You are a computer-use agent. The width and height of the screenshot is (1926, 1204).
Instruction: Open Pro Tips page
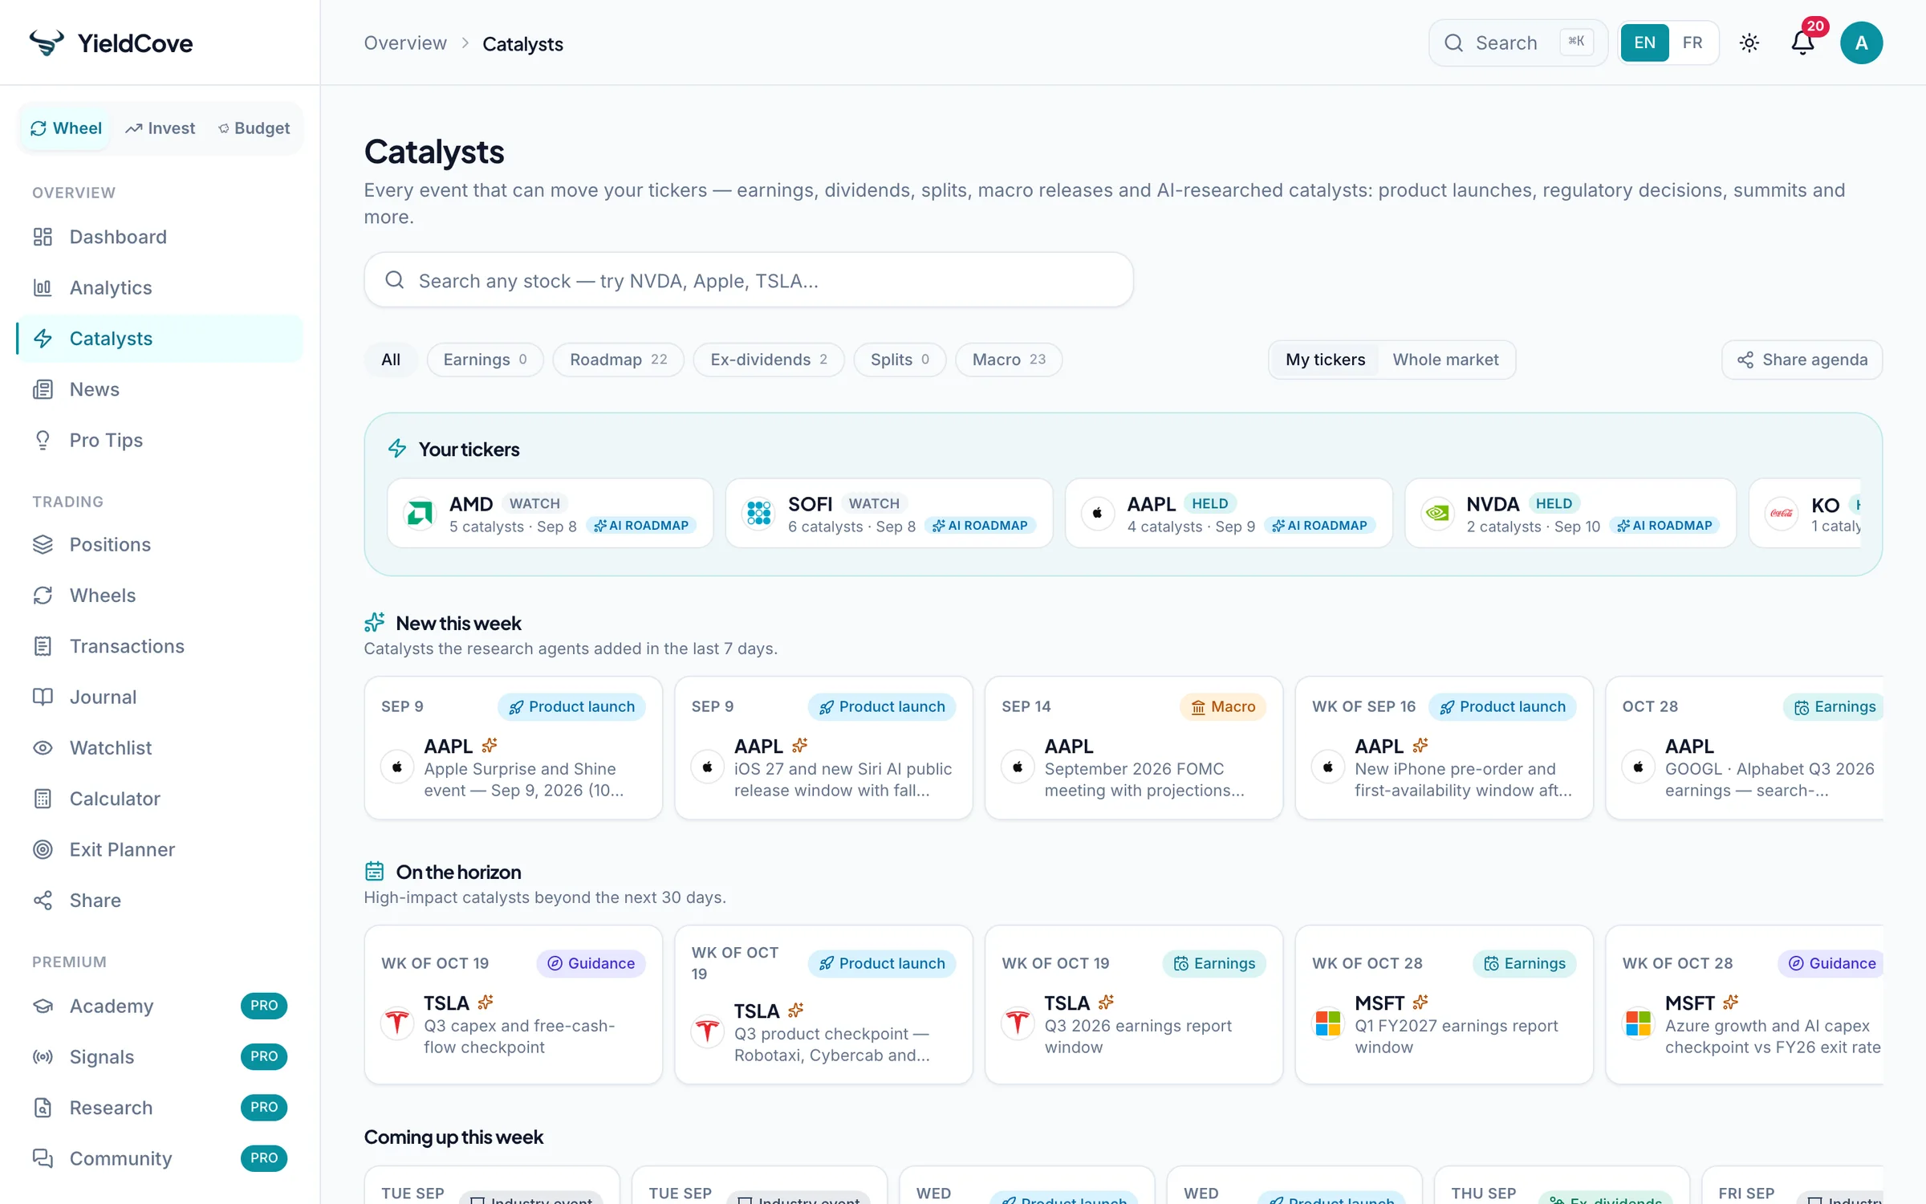(160, 440)
